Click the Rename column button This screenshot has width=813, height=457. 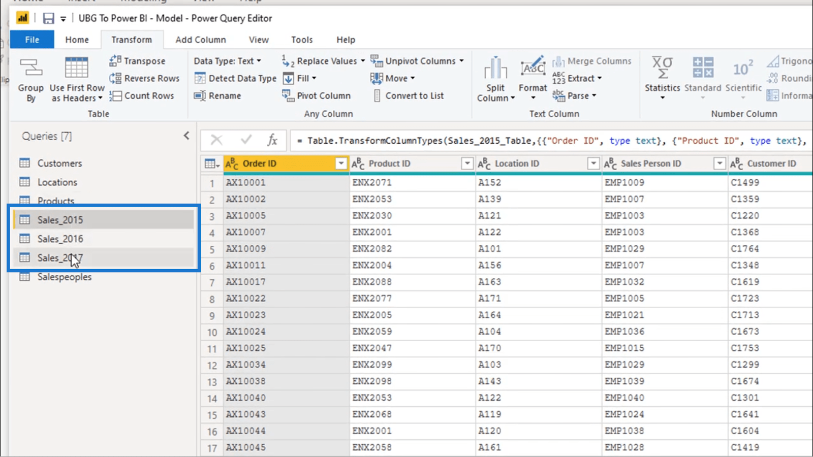coord(217,95)
